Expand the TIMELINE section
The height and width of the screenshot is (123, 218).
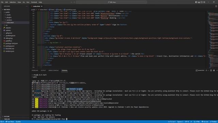coord(7,119)
